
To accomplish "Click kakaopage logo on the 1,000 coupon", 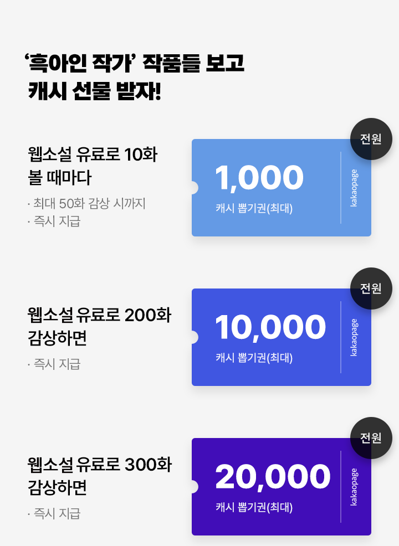I will pyautogui.click(x=354, y=188).
